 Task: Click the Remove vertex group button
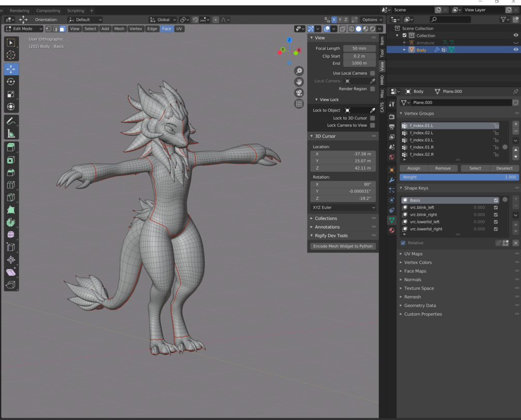click(x=443, y=168)
